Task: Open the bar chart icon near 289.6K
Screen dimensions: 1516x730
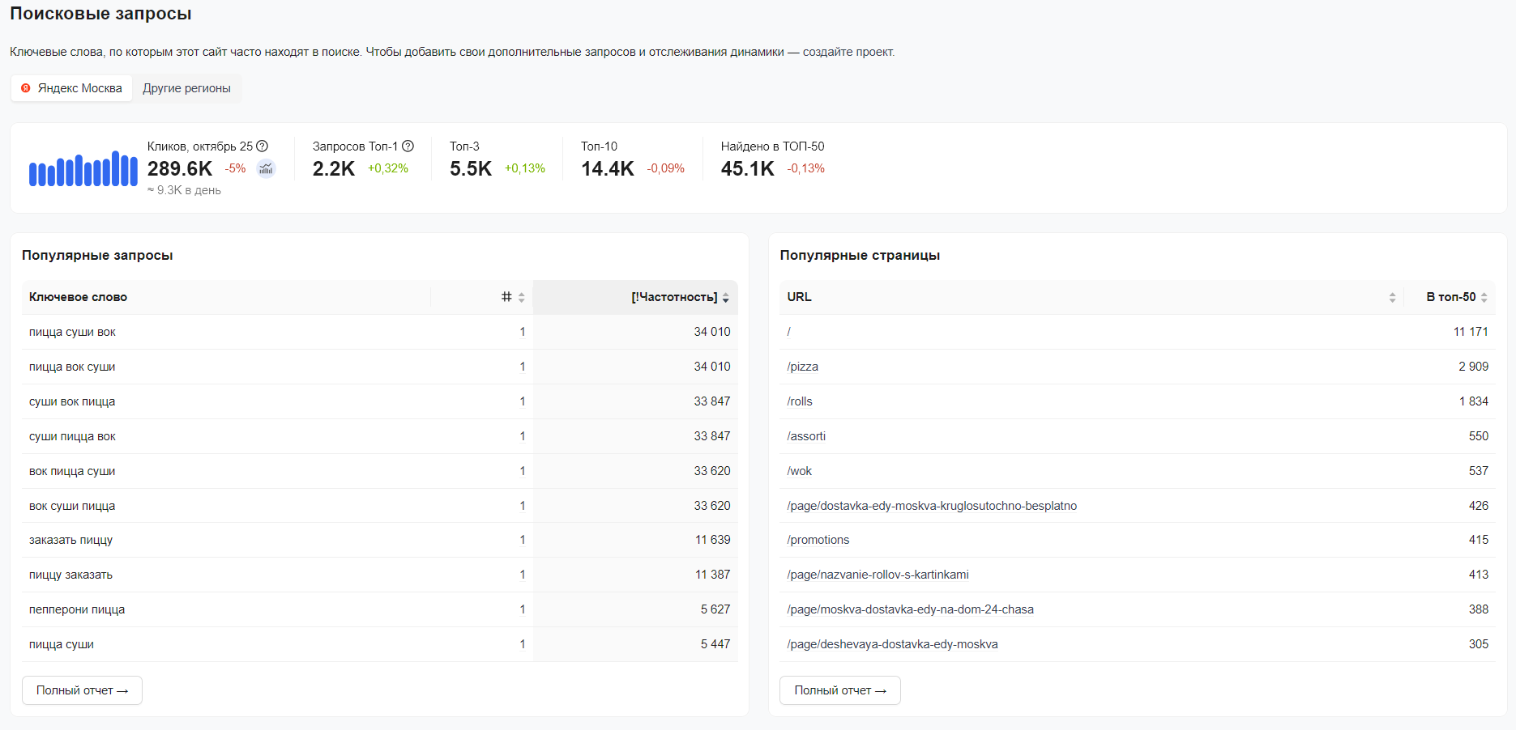Action: tap(265, 168)
